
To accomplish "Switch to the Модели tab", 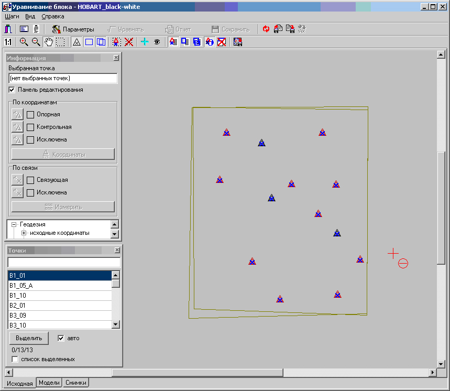I will pyautogui.click(x=49, y=383).
